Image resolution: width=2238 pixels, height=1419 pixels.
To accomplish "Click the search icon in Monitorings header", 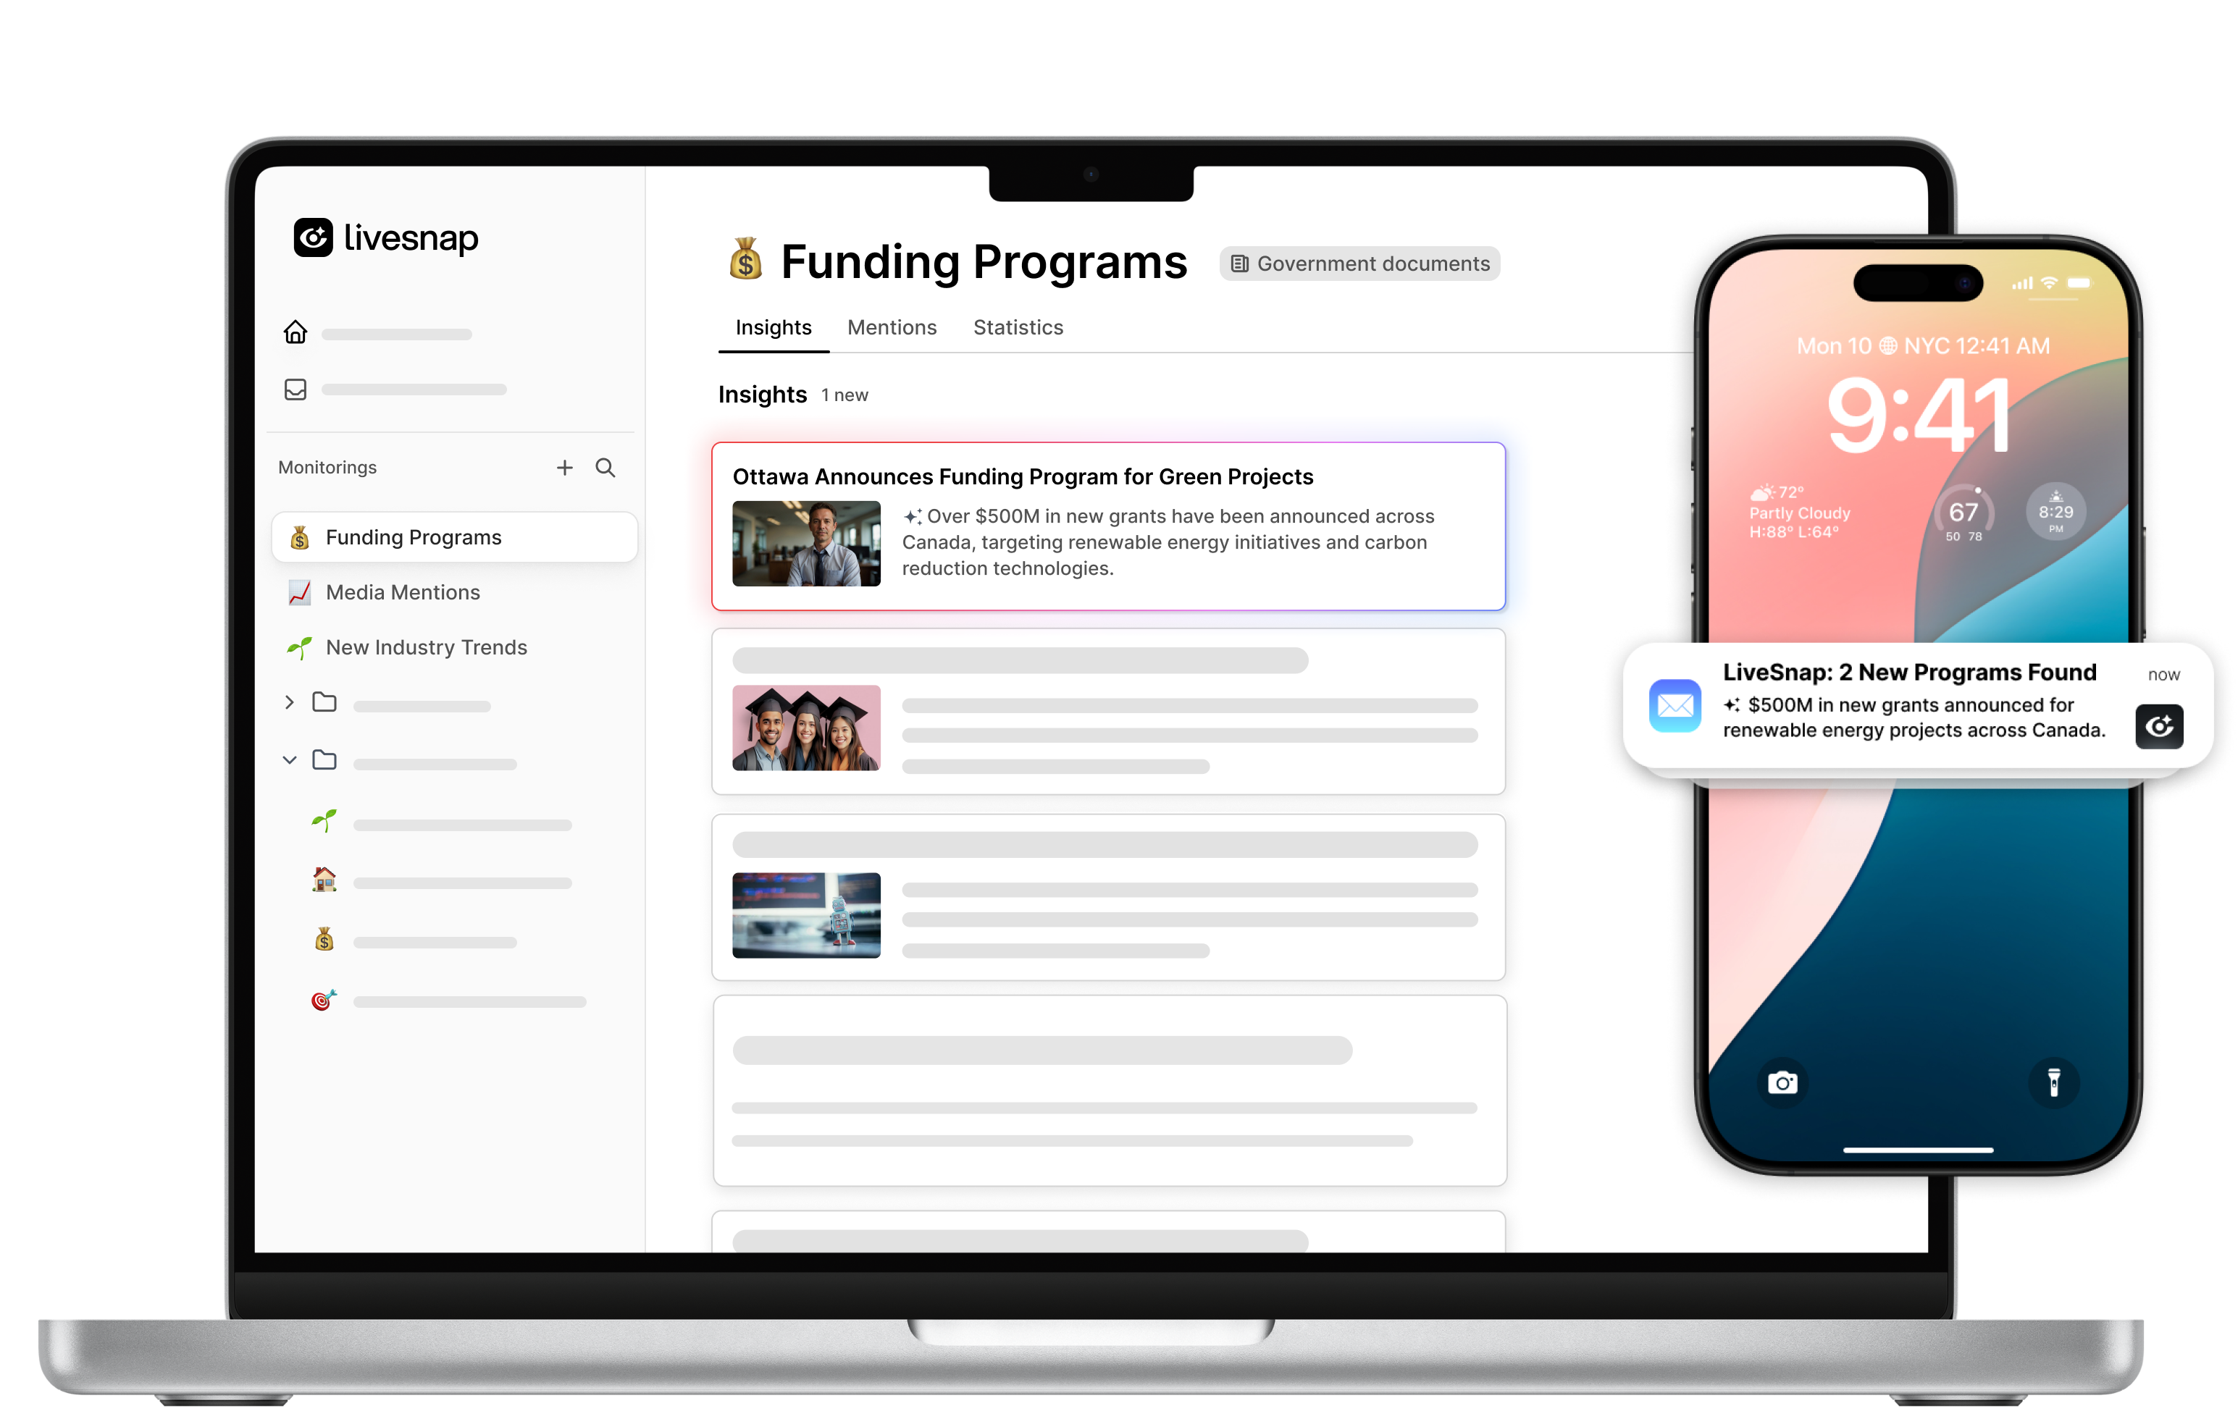I will tap(607, 466).
